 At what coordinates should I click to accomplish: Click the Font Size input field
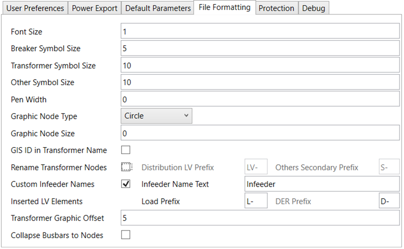(260, 31)
